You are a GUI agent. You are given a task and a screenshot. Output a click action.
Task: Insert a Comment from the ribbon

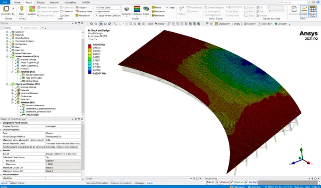click(x=67, y=11)
